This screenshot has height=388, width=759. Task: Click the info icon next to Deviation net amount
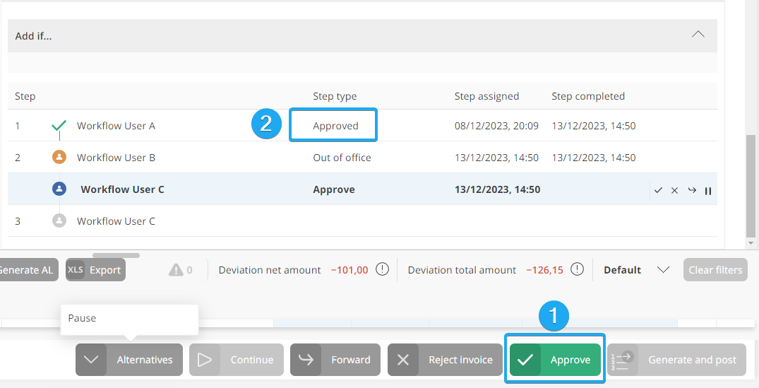coord(382,269)
